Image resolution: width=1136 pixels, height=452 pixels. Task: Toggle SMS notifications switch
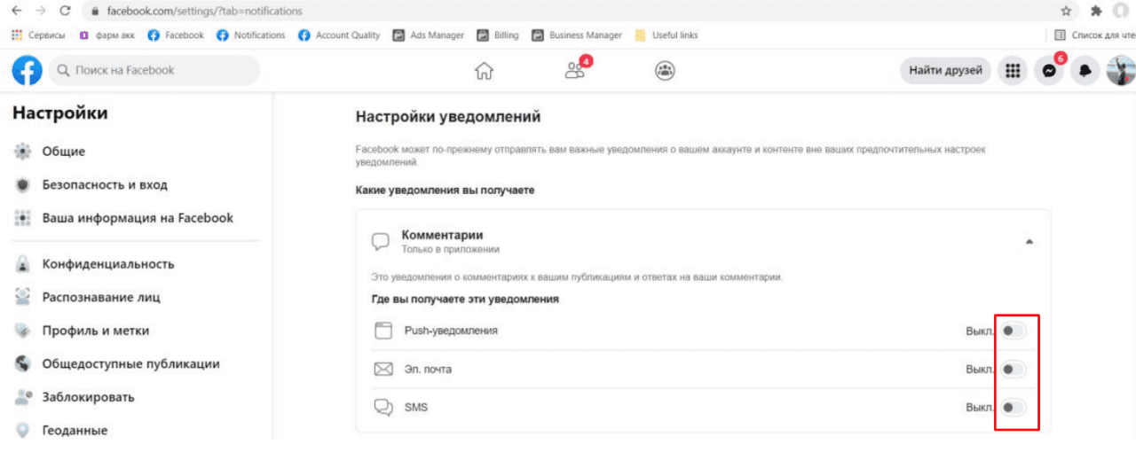1014,408
